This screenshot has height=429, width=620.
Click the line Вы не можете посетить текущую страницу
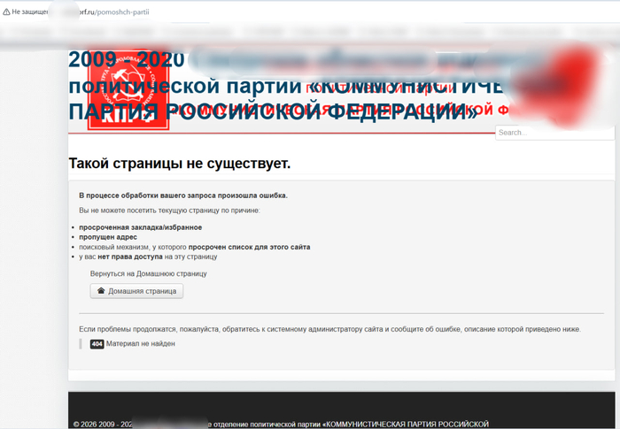pyautogui.click(x=169, y=211)
